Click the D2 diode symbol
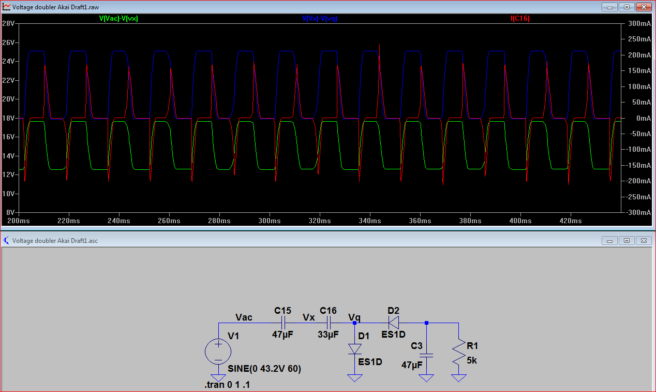Image resolution: width=656 pixels, height=392 pixels. click(x=394, y=323)
